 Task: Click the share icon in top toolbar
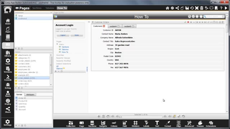coord(177,8)
